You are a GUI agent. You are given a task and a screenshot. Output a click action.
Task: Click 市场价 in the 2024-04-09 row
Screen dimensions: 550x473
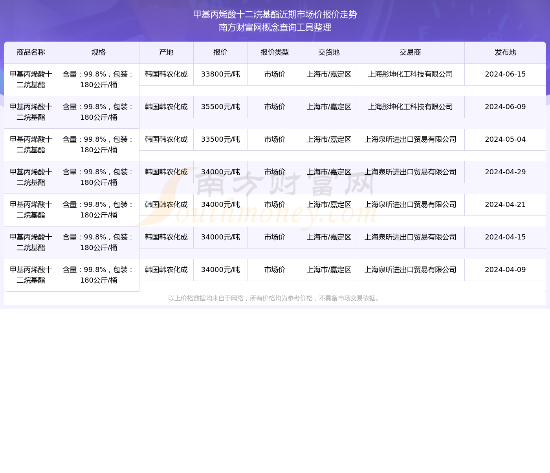[x=275, y=270]
